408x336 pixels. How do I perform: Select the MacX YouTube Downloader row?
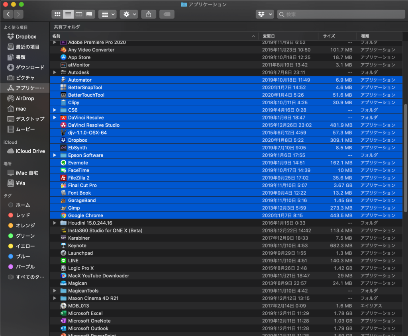pos(226,275)
